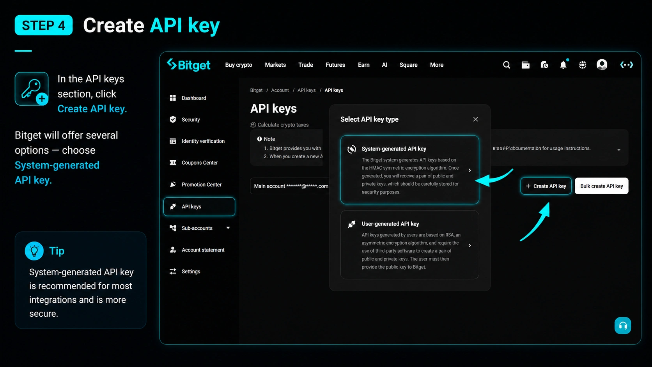Click the API keys page heading
The width and height of the screenshot is (652, 367).
(273, 108)
